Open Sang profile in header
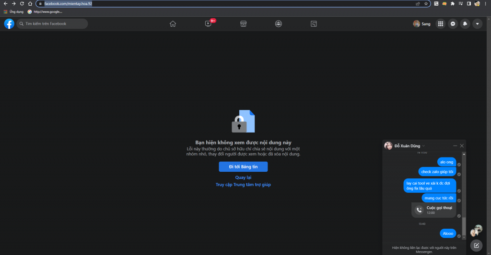491x255 pixels. (x=422, y=23)
